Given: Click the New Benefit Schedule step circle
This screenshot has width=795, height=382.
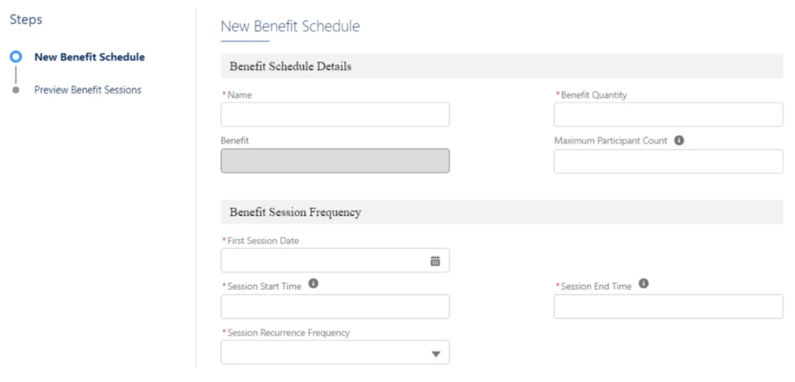Looking at the screenshot, I should (16, 57).
